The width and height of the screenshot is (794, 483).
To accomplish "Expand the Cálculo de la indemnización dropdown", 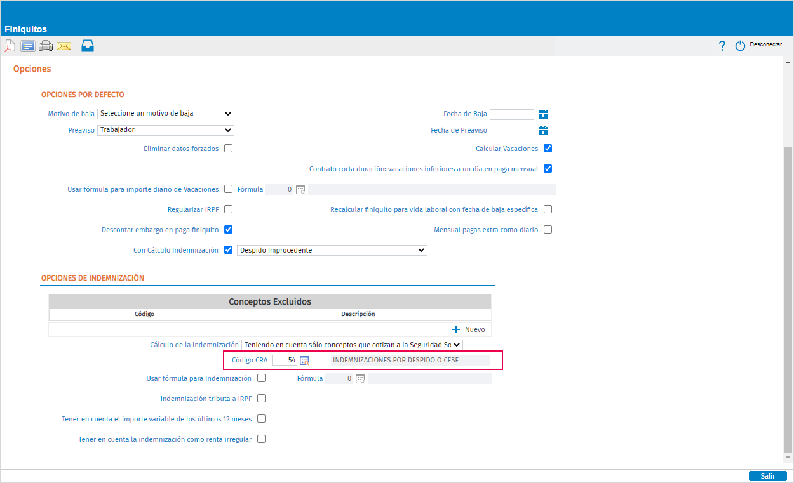I will (x=352, y=345).
